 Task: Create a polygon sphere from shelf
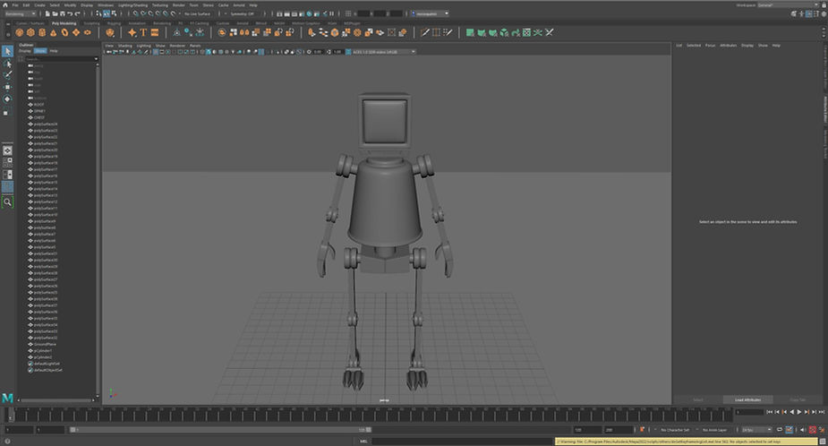[20, 33]
